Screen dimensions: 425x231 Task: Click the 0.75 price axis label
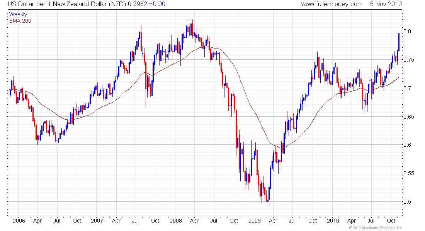(409, 60)
